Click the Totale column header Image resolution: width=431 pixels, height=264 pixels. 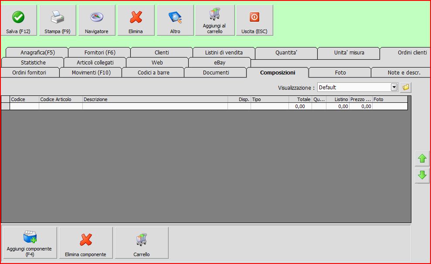[x=300, y=99]
